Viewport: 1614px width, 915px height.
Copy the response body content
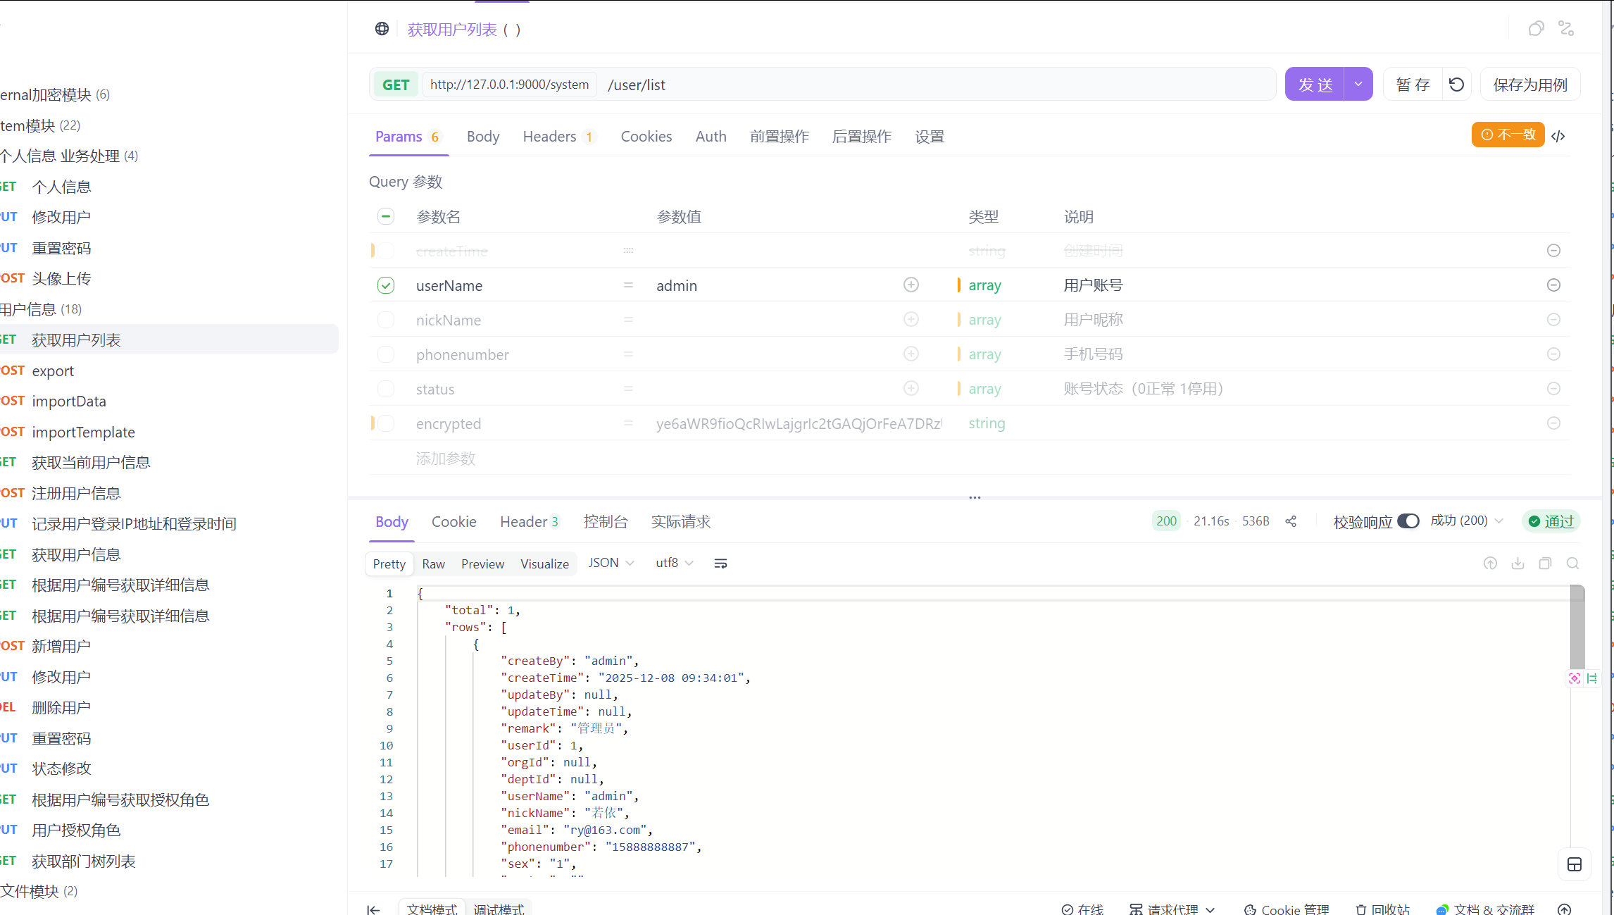(1545, 564)
